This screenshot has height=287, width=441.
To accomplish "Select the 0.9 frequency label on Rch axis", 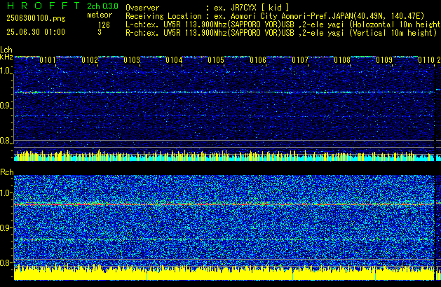I will click(6, 227).
